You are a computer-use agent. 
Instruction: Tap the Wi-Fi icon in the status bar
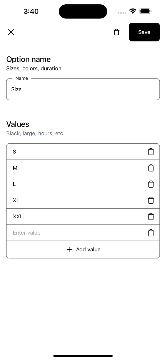pyautogui.click(x=132, y=11)
